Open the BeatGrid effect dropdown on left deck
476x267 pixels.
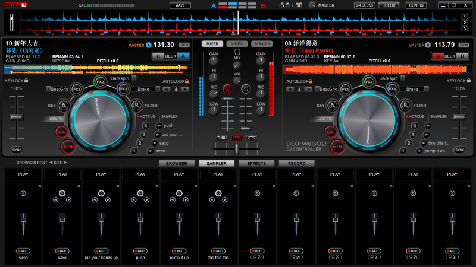[x=48, y=88]
